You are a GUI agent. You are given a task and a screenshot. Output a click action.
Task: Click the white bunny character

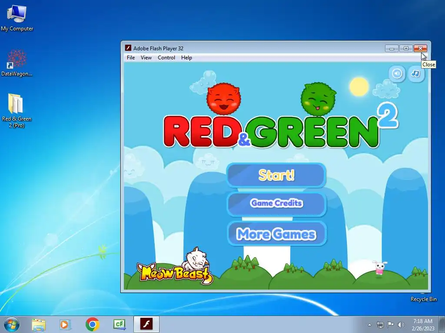click(x=380, y=268)
